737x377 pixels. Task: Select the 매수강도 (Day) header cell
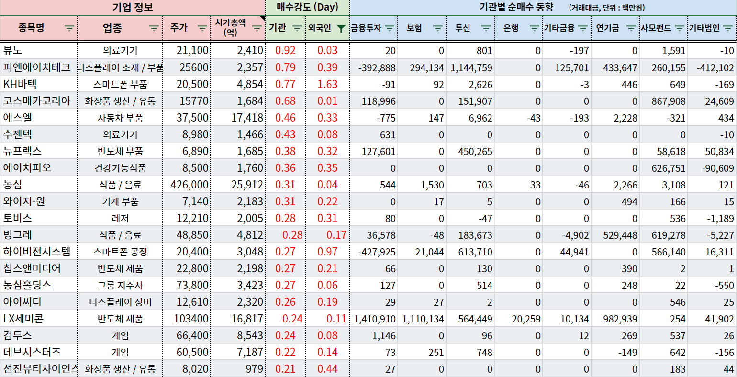[307, 7]
